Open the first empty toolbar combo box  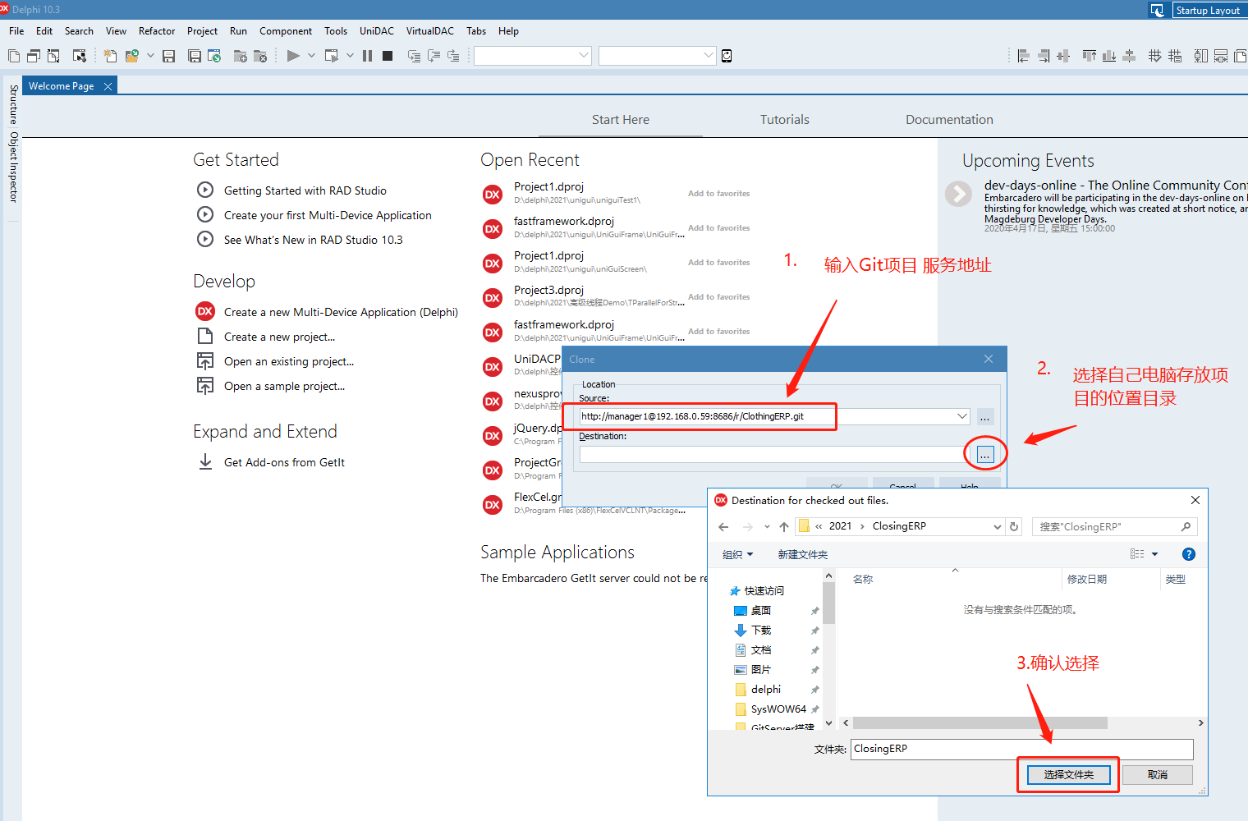pyautogui.click(x=533, y=56)
